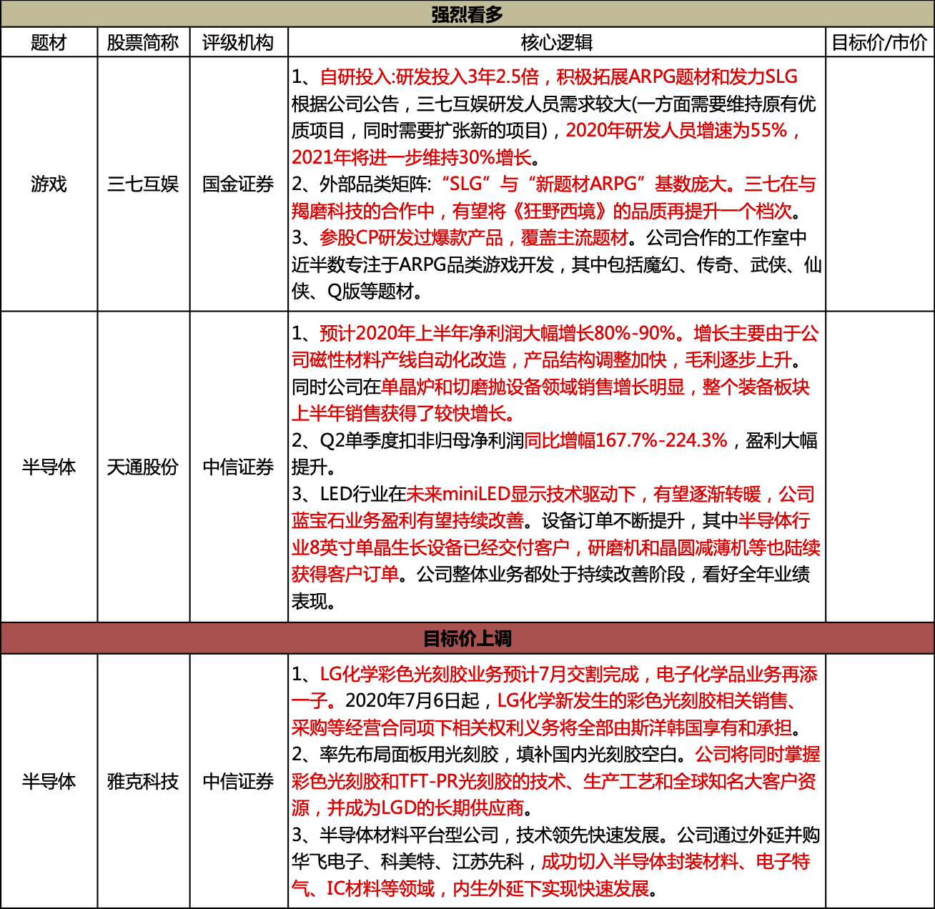Click the 三七互娱 stock name cell

pos(143,184)
